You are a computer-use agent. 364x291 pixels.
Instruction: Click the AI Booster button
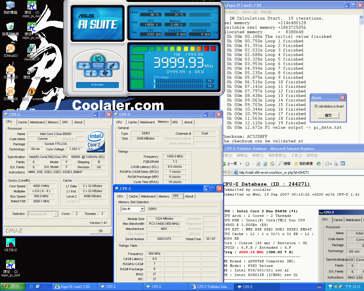(x=97, y=85)
